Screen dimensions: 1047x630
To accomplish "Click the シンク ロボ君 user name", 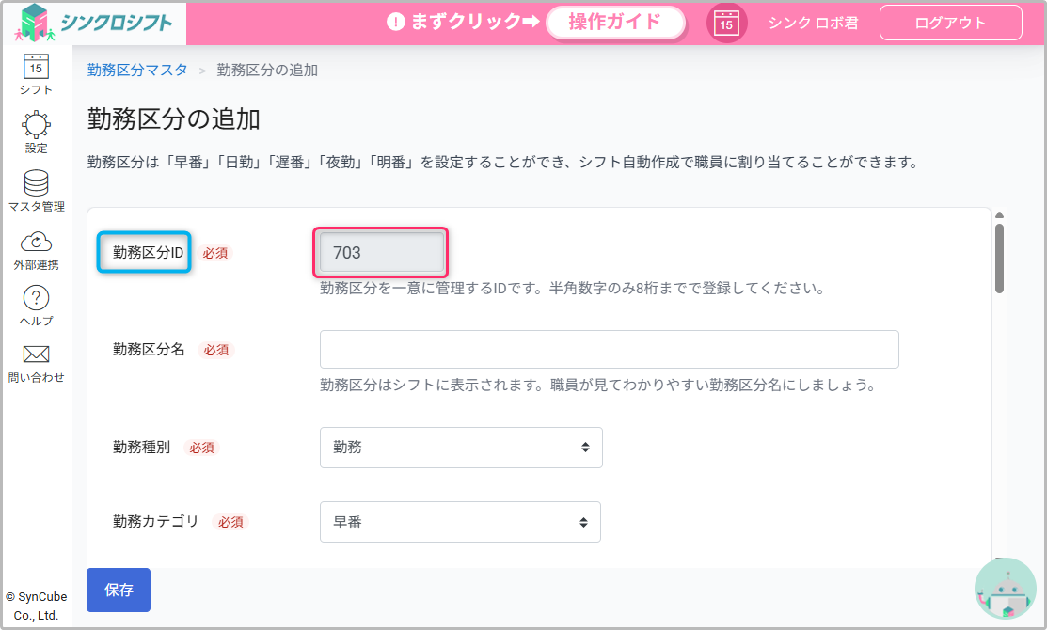I will pyautogui.click(x=813, y=24).
